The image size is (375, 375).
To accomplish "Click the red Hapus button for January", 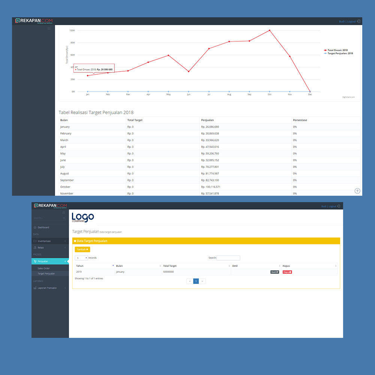I will (287, 272).
